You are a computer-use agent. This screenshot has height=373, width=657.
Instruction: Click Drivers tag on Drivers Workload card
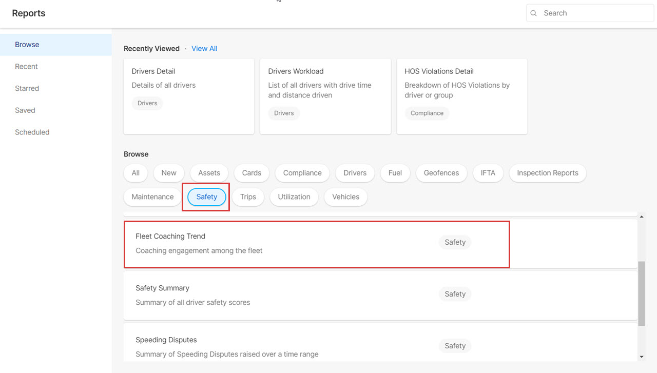click(284, 113)
